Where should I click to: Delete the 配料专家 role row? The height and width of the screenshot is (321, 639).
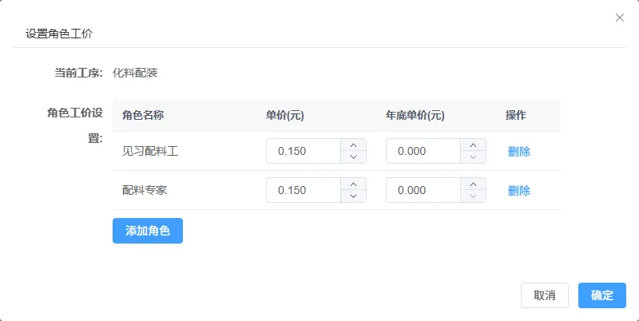click(518, 191)
